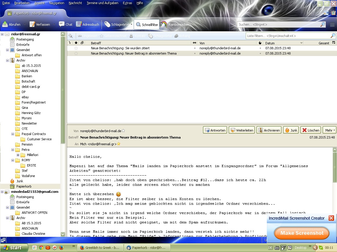Open the Junk folder of ridor@freemail.gr
The height and width of the screenshot is (252, 337).
19,181
